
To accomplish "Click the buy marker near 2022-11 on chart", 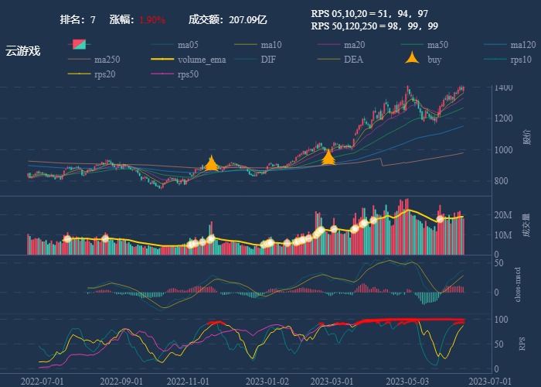I will [211, 163].
